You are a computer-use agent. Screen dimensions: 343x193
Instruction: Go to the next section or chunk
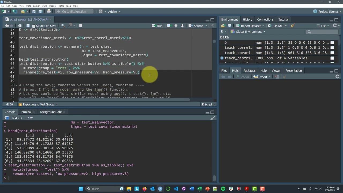pyautogui.click(x=182, y=26)
